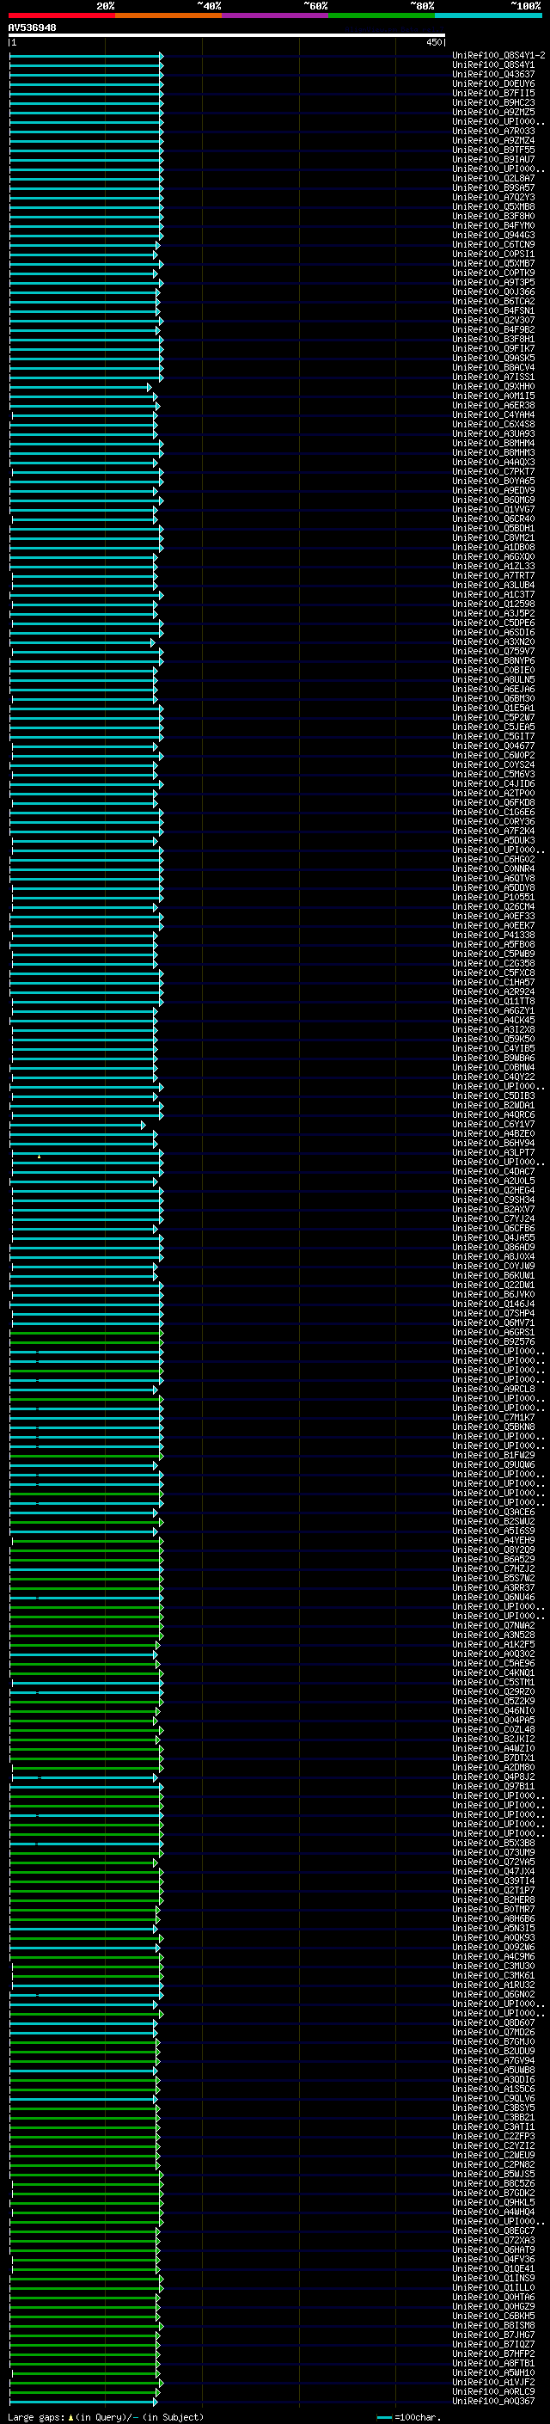
Task: Click the orange ~40% identity legend segment
Action: [x=168, y=15]
